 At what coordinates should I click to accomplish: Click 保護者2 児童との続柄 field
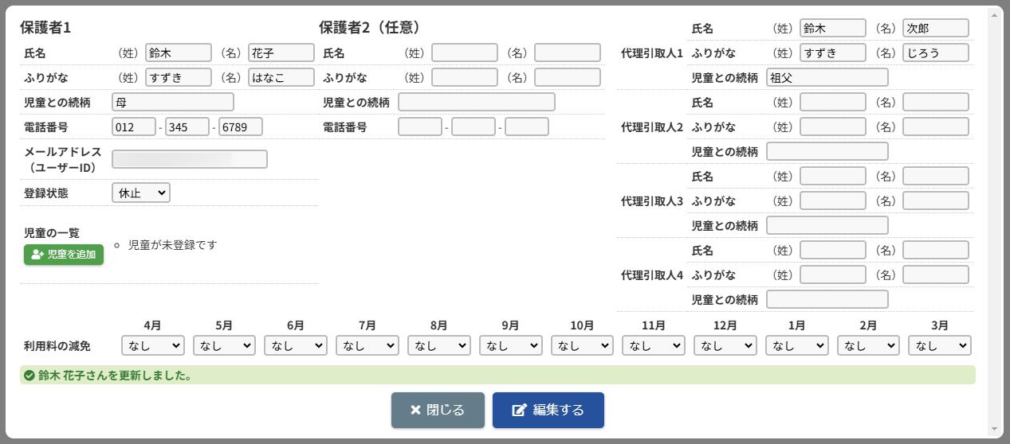tap(476, 102)
